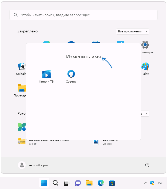The image size is (167, 189).
Task: Open taskbar Search magnifier icon
Action: [55, 183]
